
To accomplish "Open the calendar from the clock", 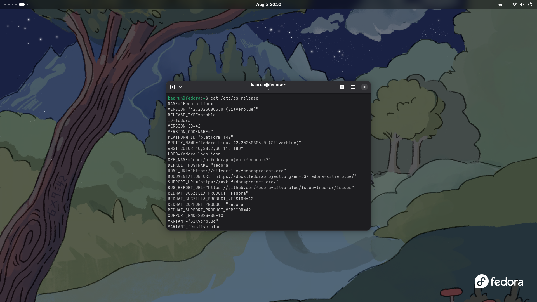I will pyautogui.click(x=268, y=4).
